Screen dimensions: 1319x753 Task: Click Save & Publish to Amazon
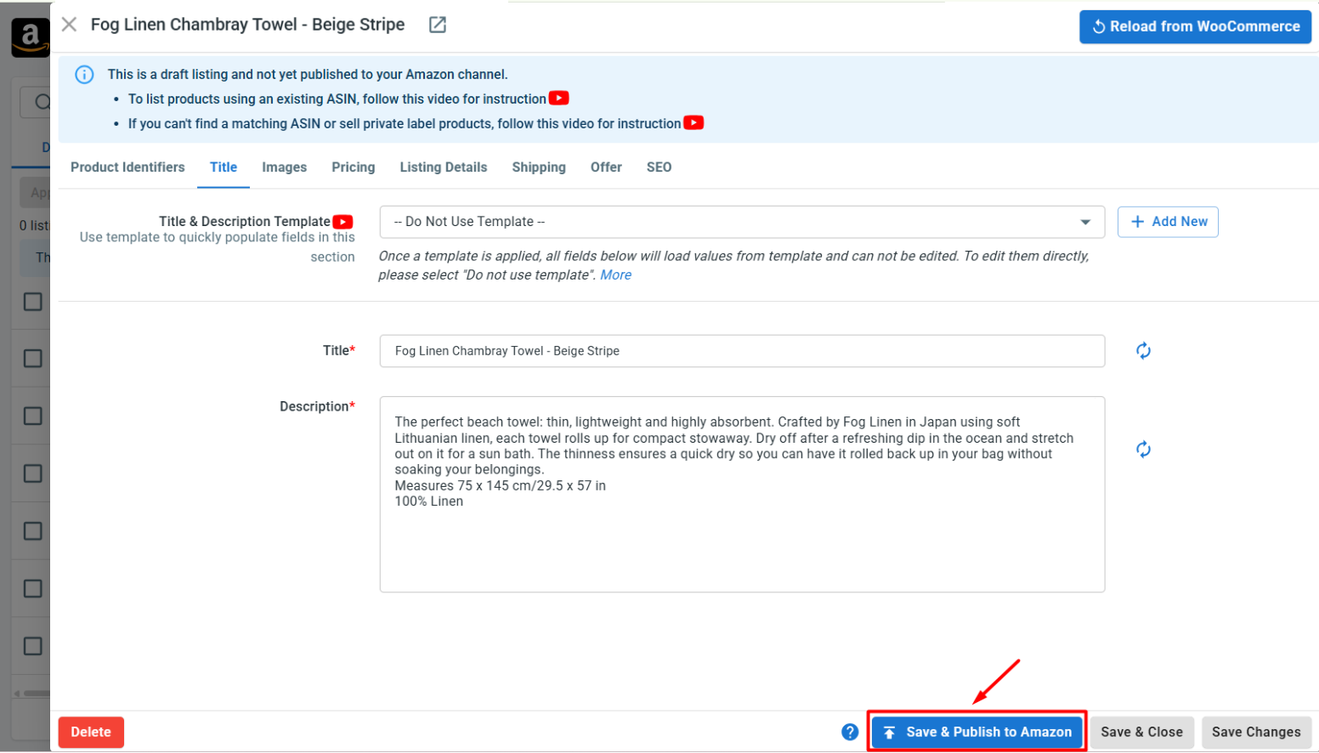977,733
